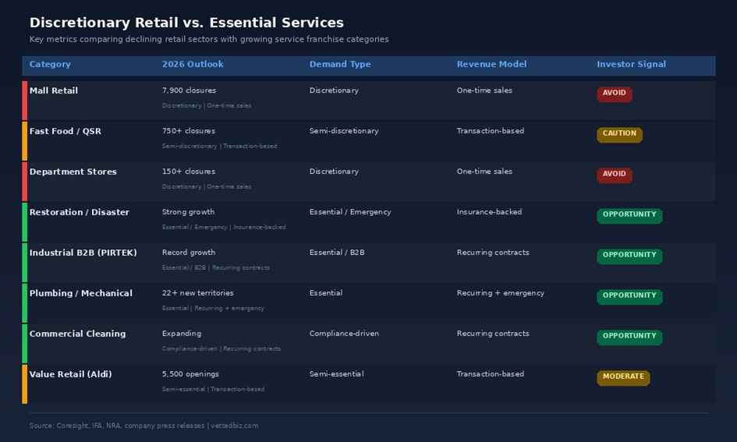Image resolution: width=737 pixels, height=442 pixels.
Task: Click the subtitle beginning 'Key metrics comparing'
Action: point(209,39)
